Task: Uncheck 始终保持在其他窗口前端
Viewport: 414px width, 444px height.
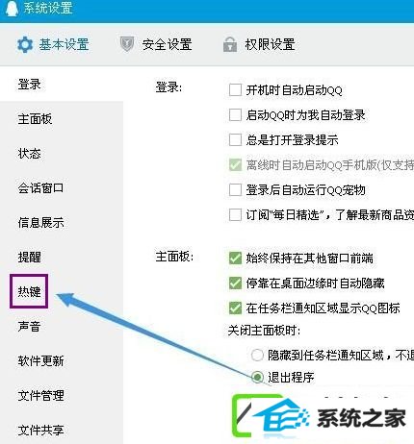Action: pos(235,259)
